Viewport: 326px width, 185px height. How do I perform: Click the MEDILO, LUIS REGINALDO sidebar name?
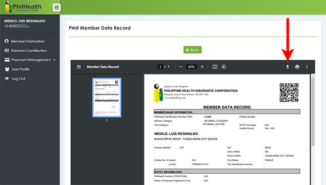[25, 21]
